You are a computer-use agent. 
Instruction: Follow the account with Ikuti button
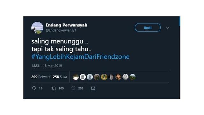point(148,27)
